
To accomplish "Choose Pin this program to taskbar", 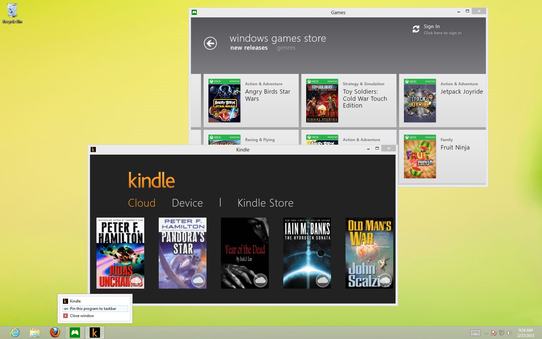I will [95, 309].
